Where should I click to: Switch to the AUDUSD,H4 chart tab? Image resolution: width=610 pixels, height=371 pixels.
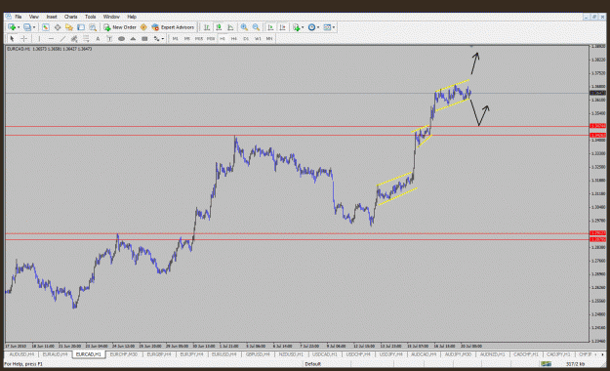coord(22,354)
